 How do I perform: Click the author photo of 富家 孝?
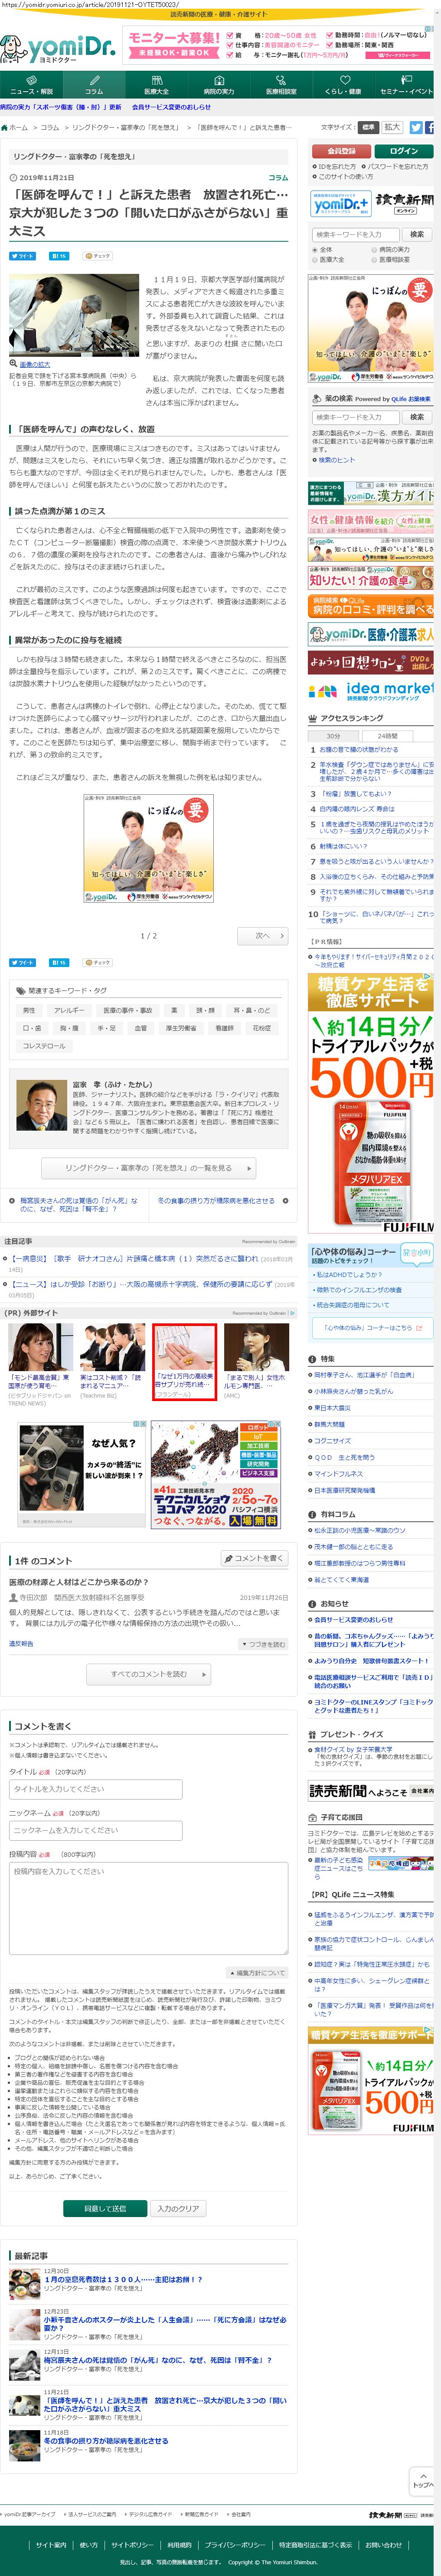pos(42,1105)
